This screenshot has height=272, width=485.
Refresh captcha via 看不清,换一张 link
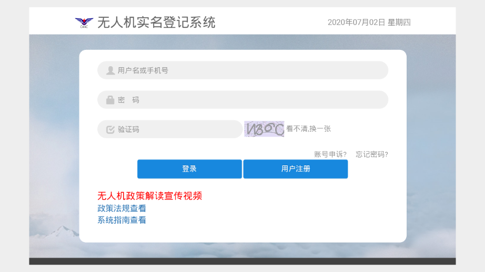tap(309, 129)
